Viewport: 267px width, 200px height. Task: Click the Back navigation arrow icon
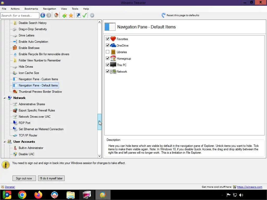pyautogui.click(x=43, y=15)
